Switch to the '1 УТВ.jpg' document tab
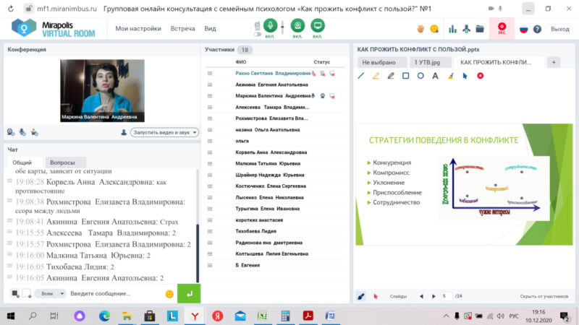The width and height of the screenshot is (579, 325). pyautogui.click(x=430, y=62)
